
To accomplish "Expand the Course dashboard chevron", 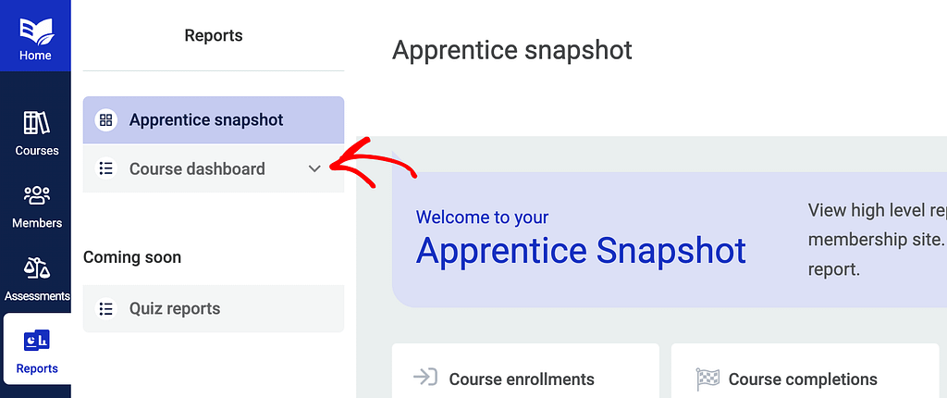I will [314, 168].
